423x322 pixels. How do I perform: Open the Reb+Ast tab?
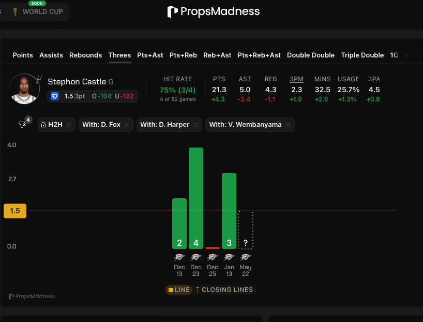217,55
